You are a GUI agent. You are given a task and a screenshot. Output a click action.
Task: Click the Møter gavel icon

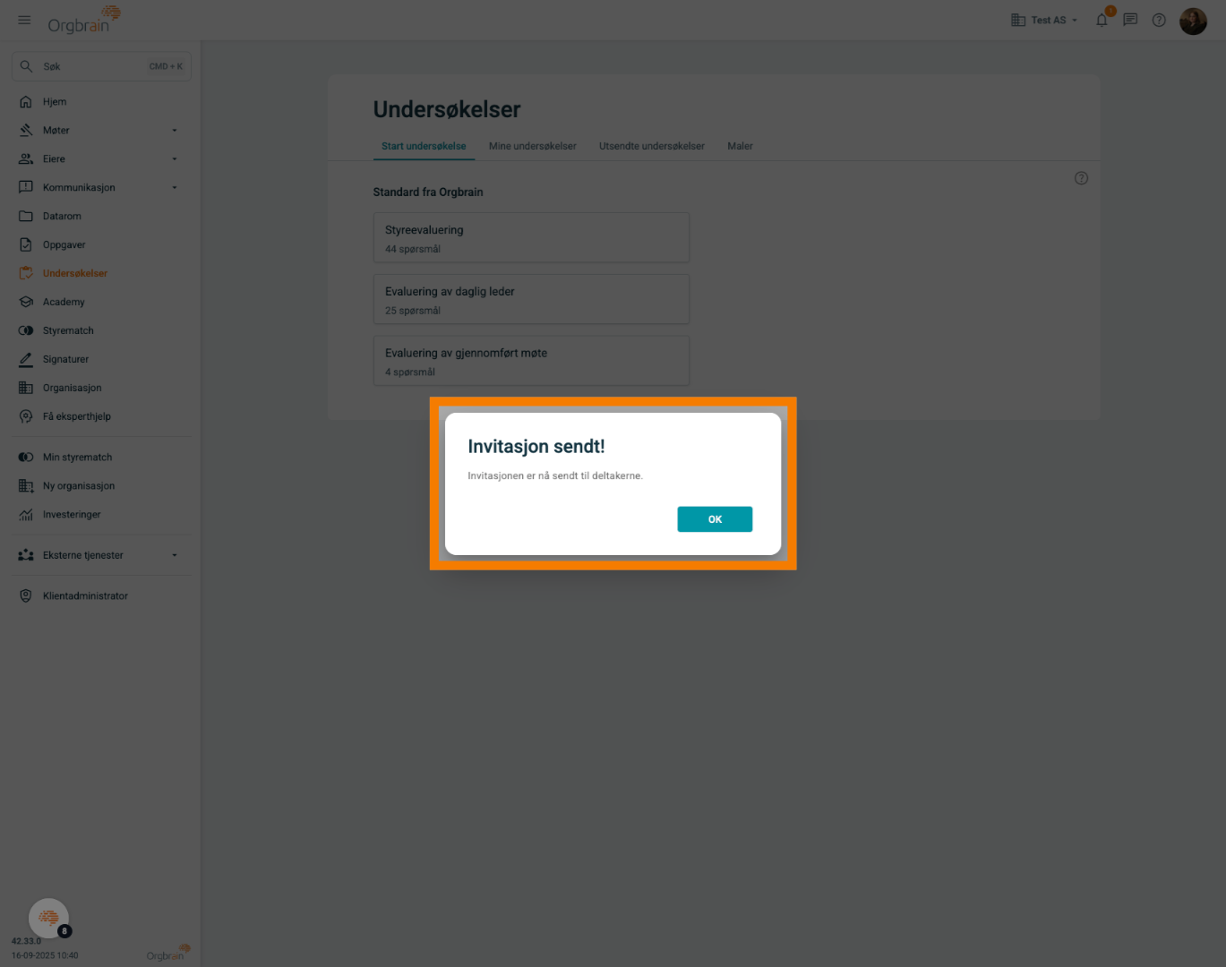click(26, 131)
